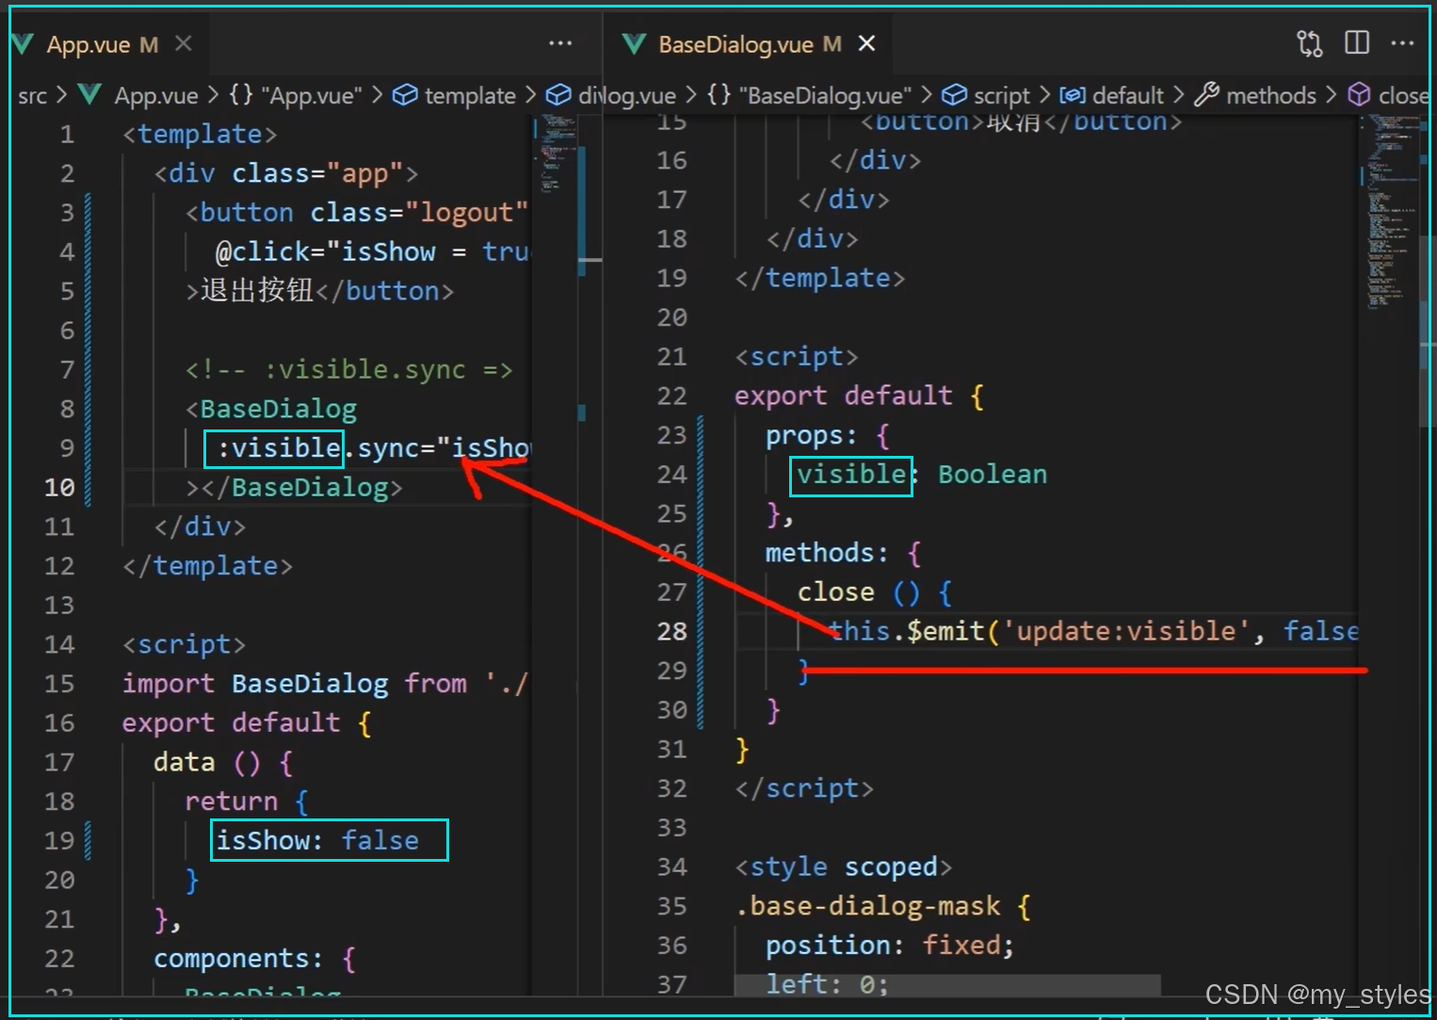The height and width of the screenshot is (1020, 1437).
Task: Click '<div class="app">' on line 2
Action: [286, 173]
